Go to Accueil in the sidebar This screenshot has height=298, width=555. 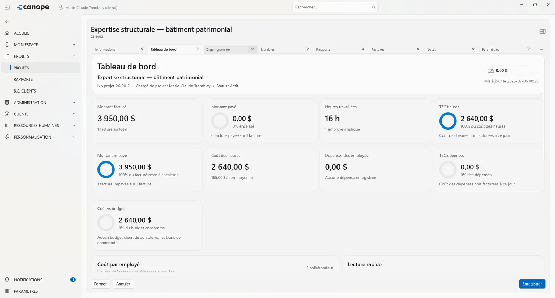tap(41, 33)
